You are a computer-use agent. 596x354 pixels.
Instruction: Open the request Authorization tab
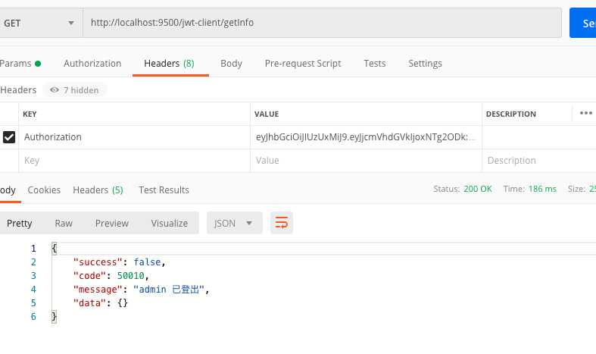92,64
